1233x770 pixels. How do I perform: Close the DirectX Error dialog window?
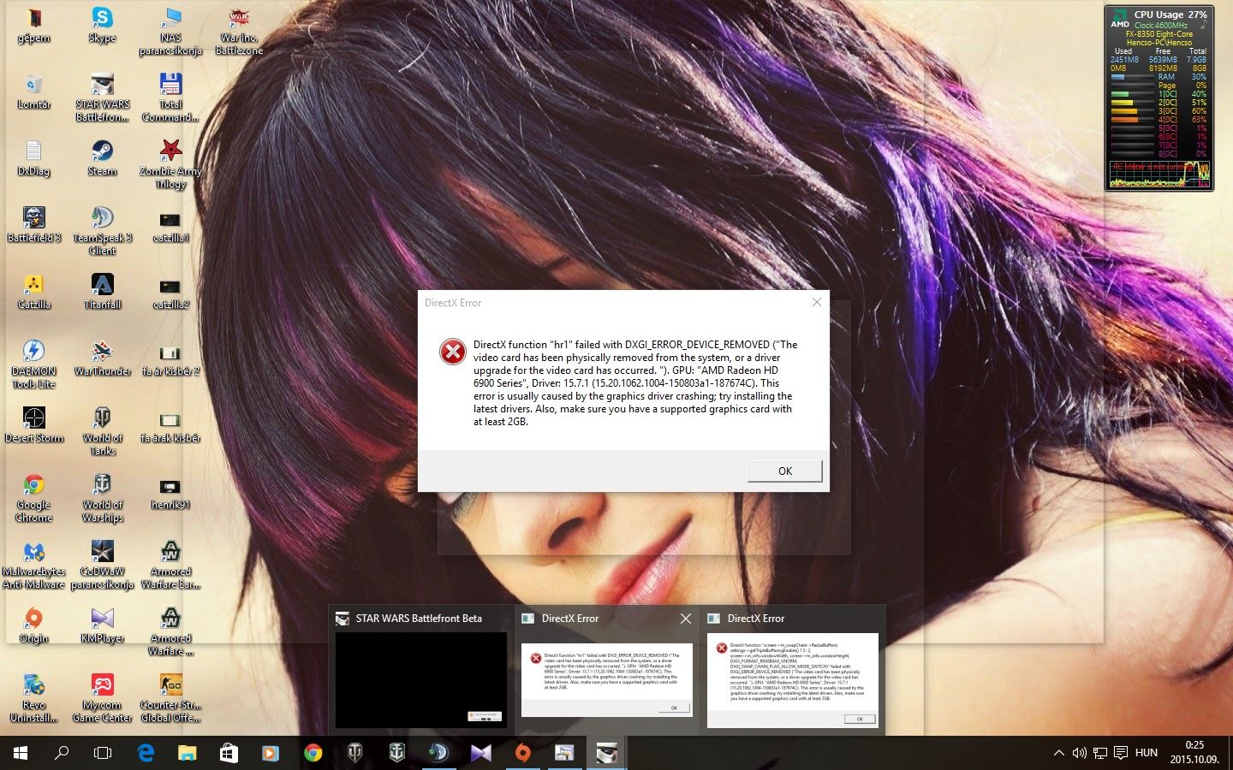coord(816,302)
